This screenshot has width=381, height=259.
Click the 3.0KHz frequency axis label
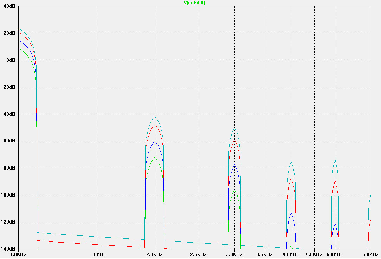coord(234,255)
